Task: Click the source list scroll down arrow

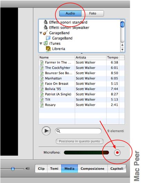Action: click(x=122, y=50)
